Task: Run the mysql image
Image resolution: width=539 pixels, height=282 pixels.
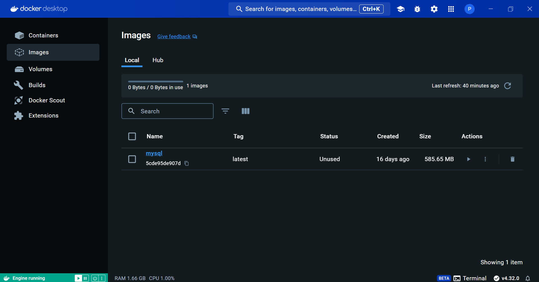Action: coord(468,159)
